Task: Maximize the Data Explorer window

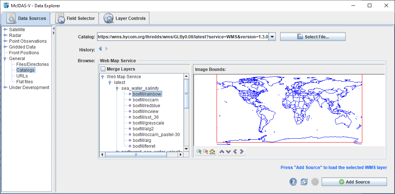Action: click(370, 5)
